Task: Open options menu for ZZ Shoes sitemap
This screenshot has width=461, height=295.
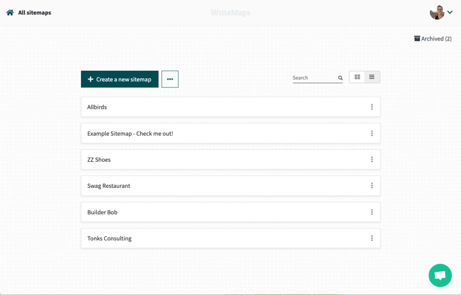Action: point(372,159)
